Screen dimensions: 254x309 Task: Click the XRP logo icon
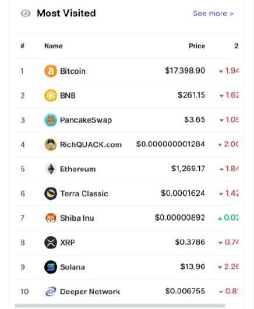51,242
